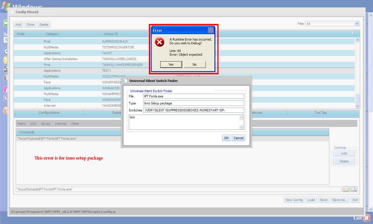
Task: Click Add in the Controls group
Action: tap(344, 153)
